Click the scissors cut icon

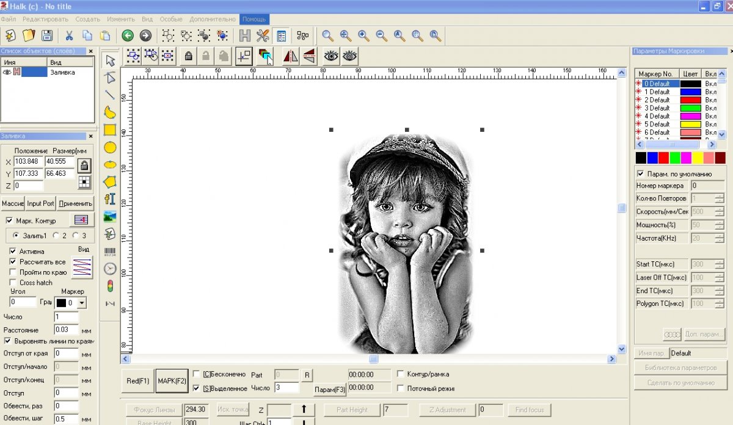click(x=69, y=35)
